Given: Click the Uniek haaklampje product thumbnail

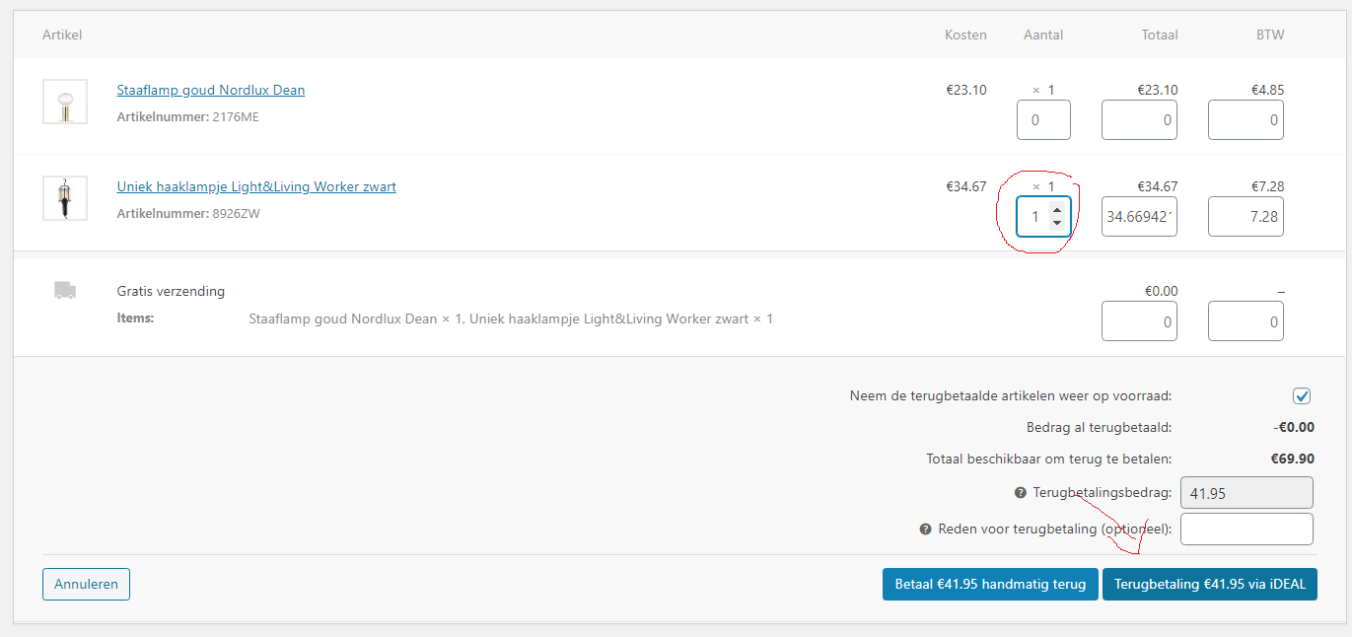Looking at the screenshot, I should point(65,198).
